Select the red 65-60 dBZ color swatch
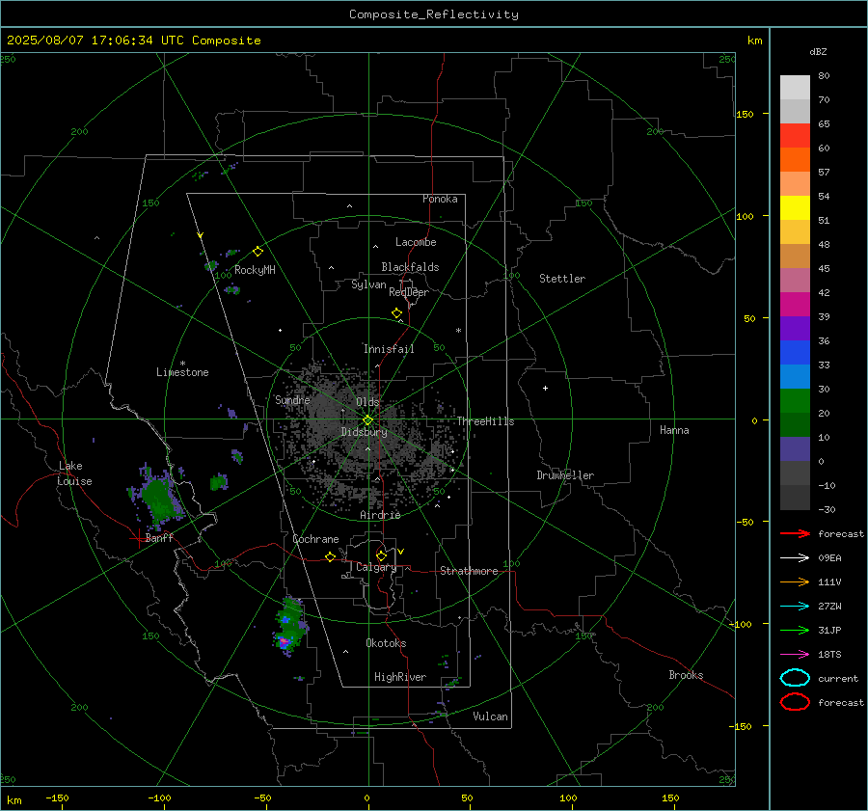The image size is (868, 811). tap(795, 136)
